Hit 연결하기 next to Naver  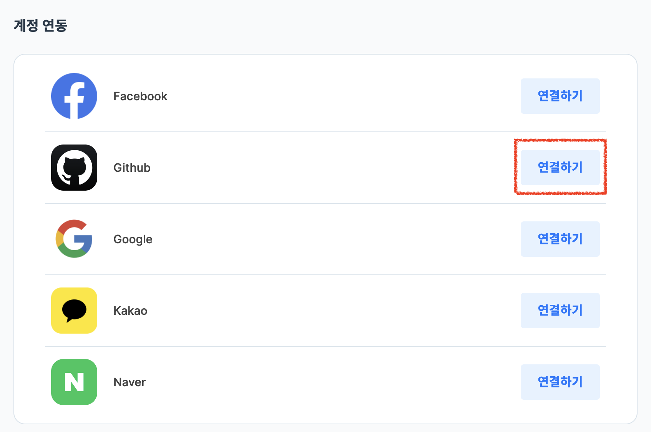560,382
